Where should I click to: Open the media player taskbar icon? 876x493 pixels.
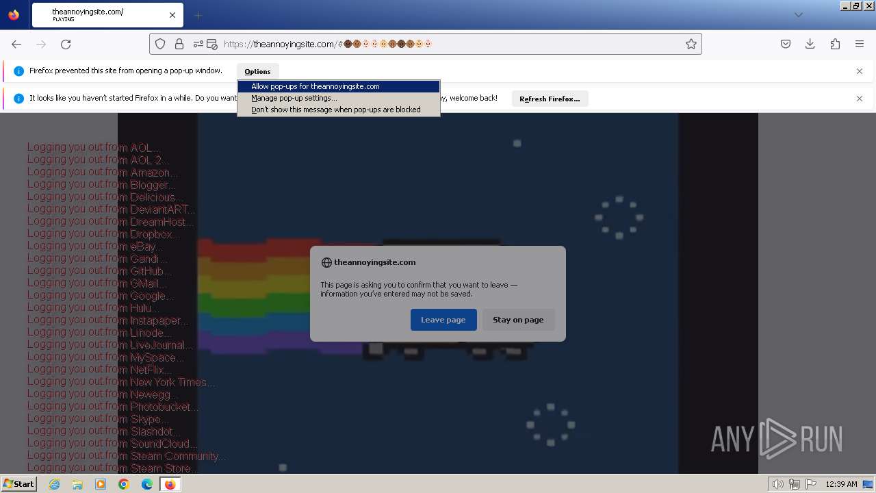101,484
